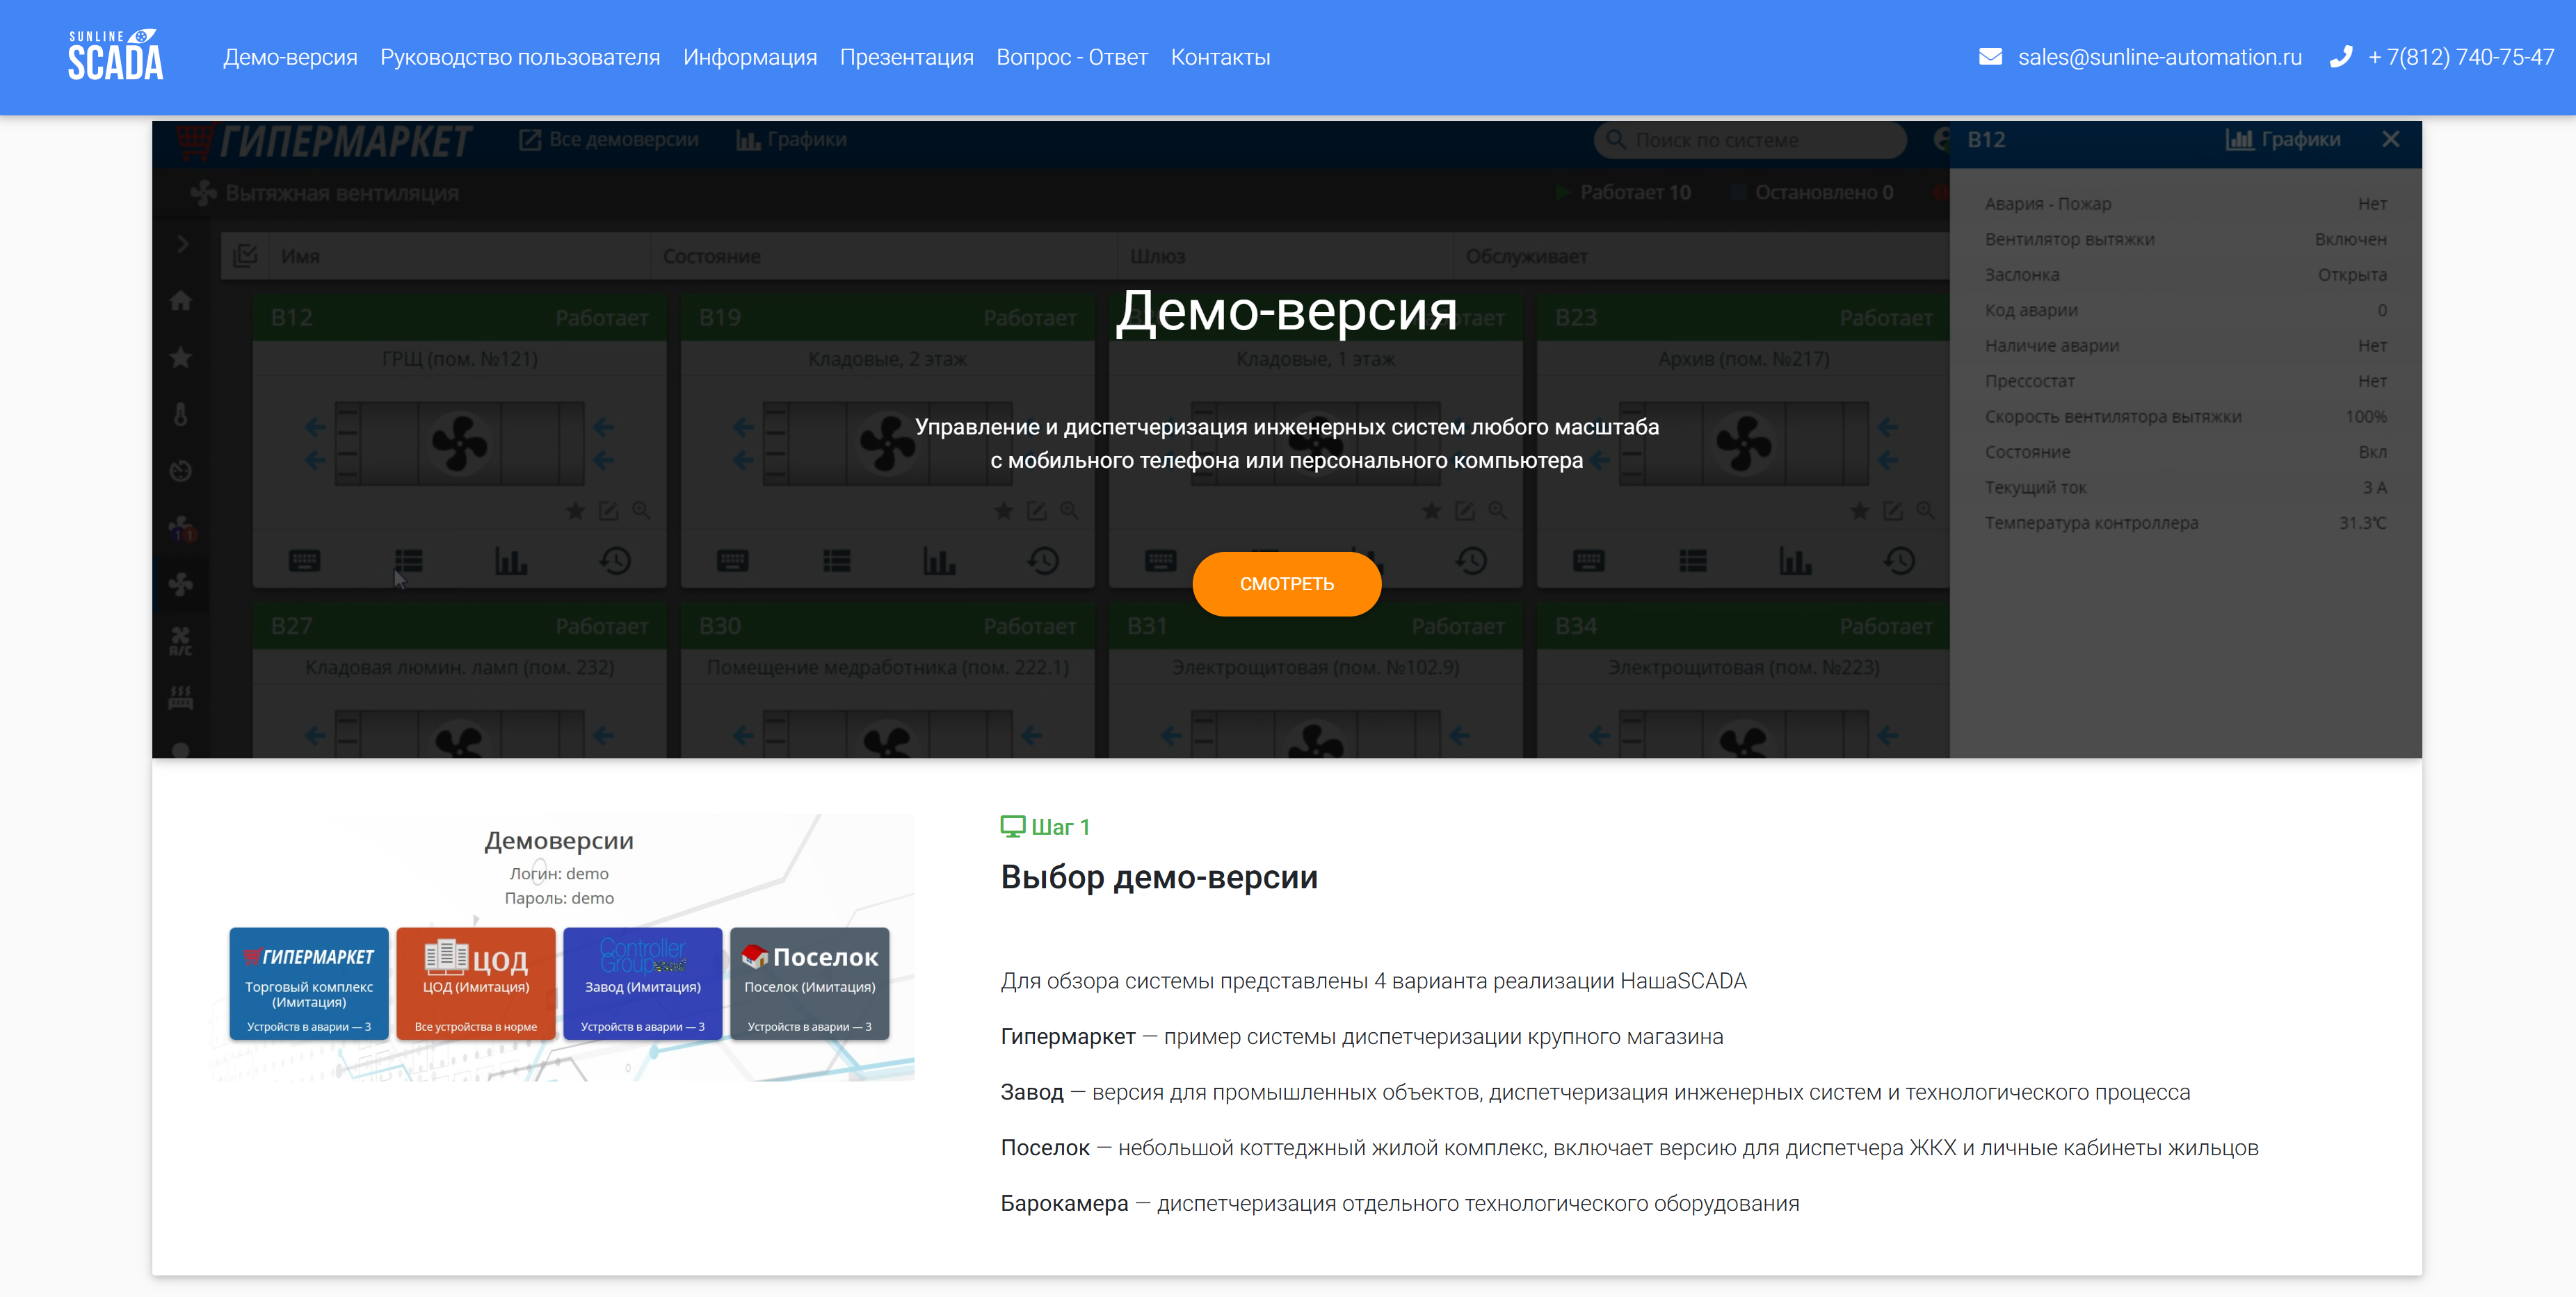Image resolution: width=2576 pixels, height=1297 pixels.
Task: Close the B12 panel with X
Action: pyautogui.click(x=2390, y=140)
